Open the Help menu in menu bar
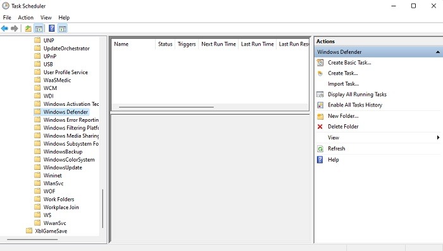Viewport: 443px width, 251px height. tap(64, 18)
